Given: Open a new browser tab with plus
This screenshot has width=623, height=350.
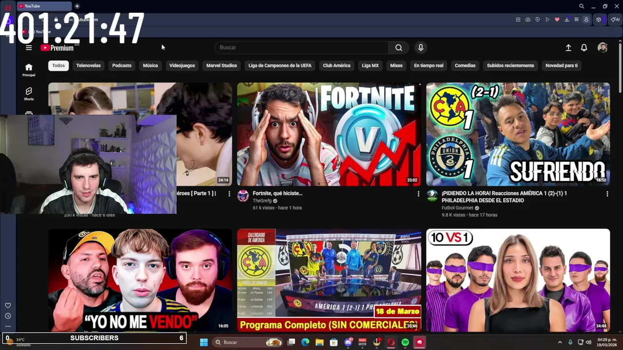Looking at the screenshot, I should click(77, 6).
